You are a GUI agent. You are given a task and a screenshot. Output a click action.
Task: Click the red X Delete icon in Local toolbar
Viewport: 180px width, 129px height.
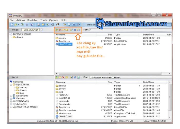point(64,77)
